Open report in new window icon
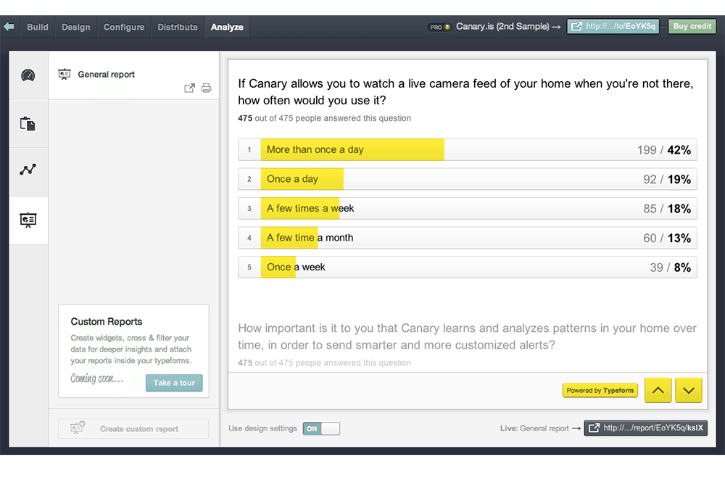The height and width of the screenshot is (482, 725). (x=189, y=88)
